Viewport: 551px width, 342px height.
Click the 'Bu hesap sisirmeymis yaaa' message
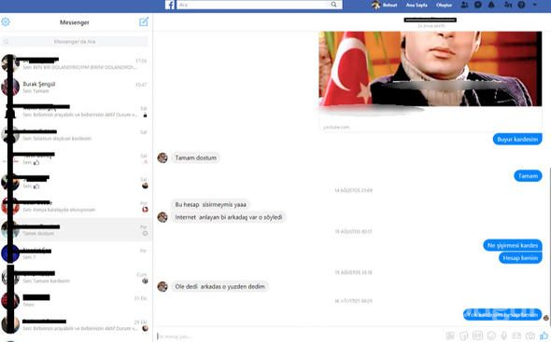click(210, 204)
